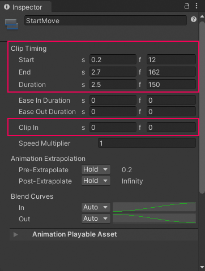The height and width of the screenshot is (271, 205).
Task: Click the Duration seconds field showing 2.5
Action: coord(113,85)
